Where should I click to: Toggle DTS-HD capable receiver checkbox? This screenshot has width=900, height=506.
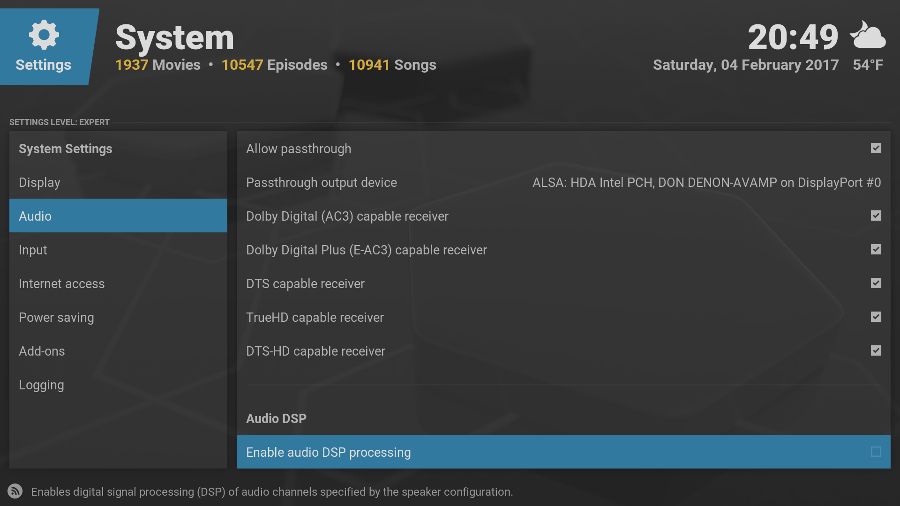click(x=876, y=351)
